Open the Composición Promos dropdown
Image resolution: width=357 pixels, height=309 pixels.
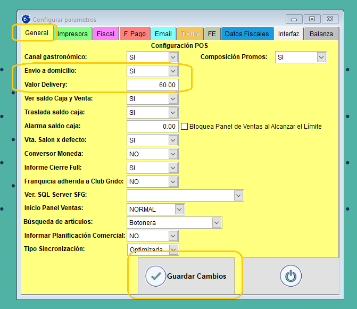321,57
